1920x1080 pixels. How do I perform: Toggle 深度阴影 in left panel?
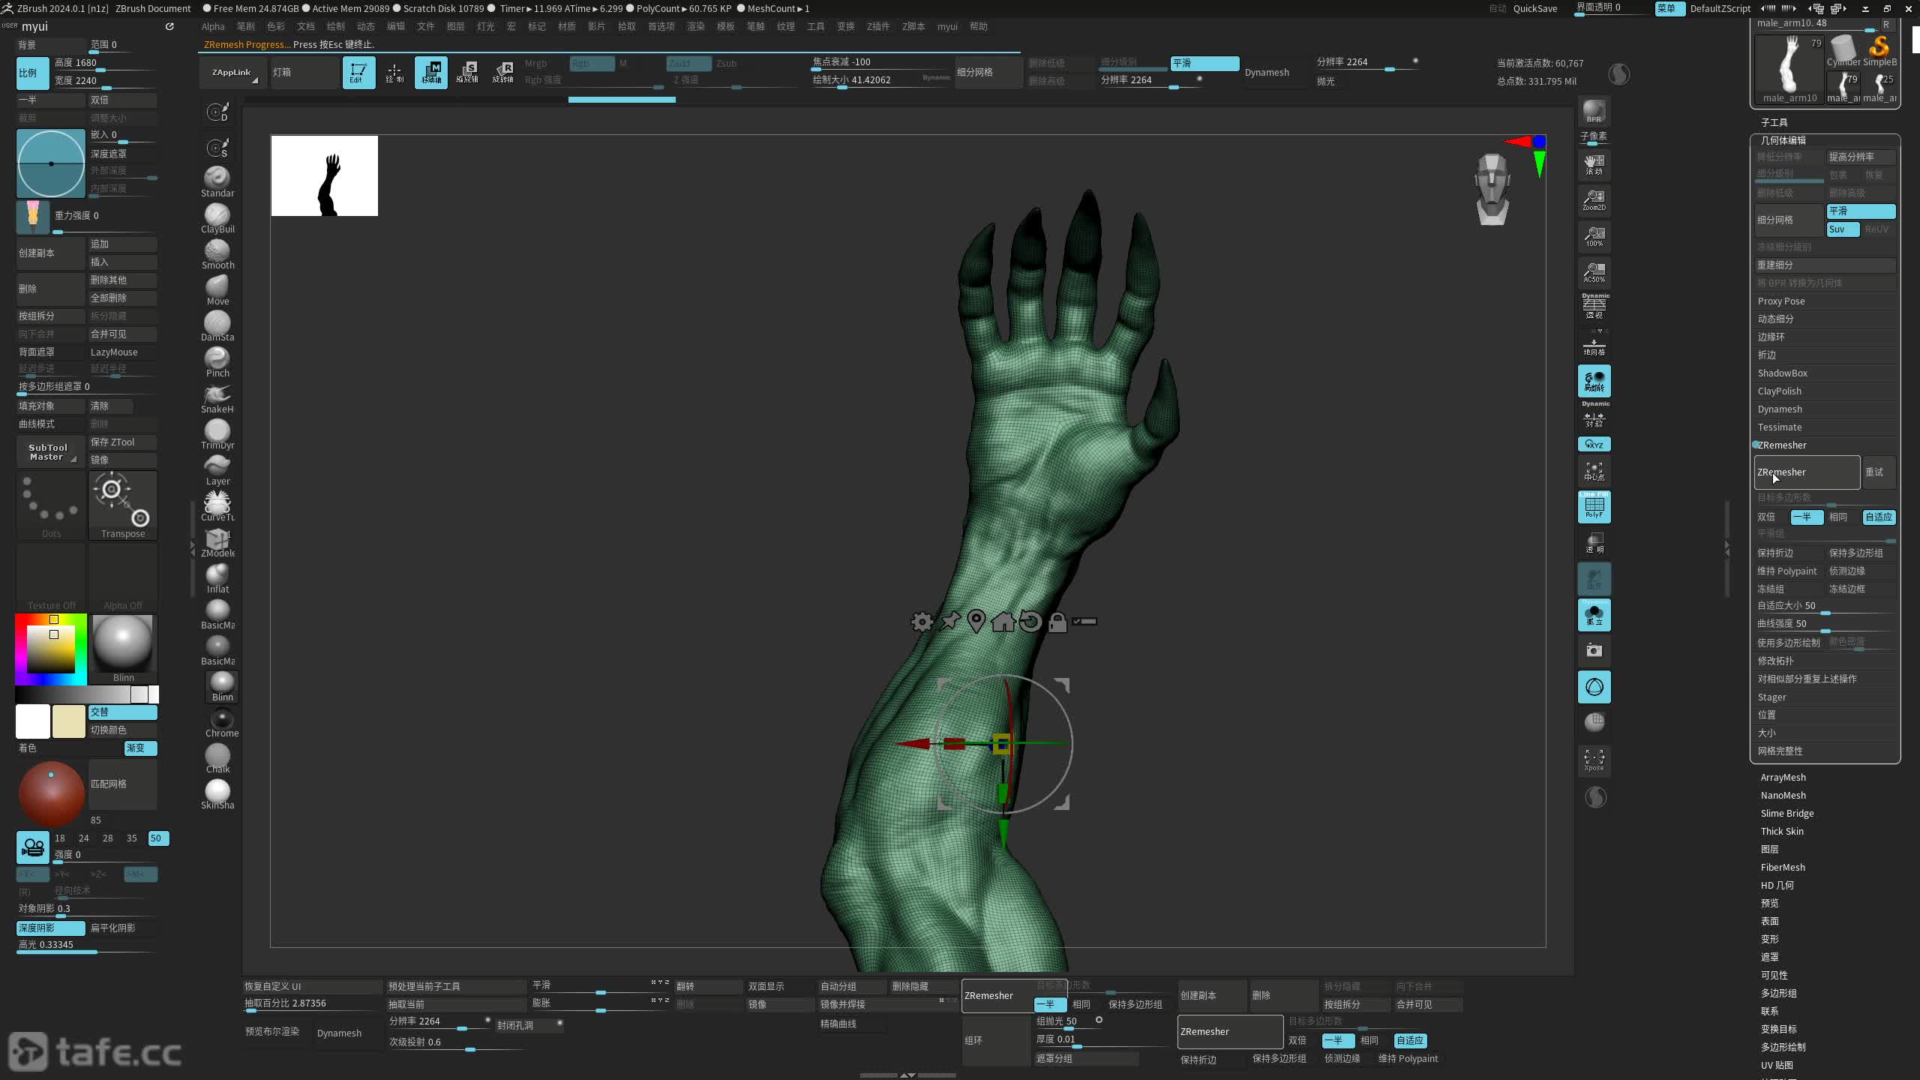point(49,928)
